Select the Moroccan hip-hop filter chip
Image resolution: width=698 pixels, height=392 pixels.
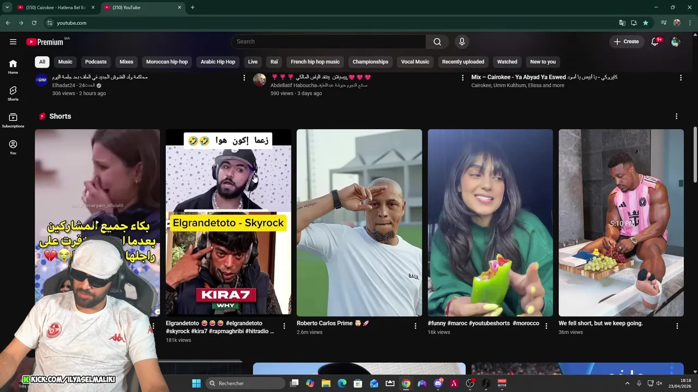[x=167, y=62]
